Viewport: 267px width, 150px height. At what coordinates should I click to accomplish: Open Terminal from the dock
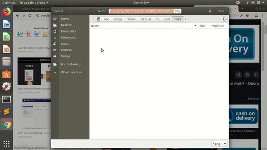point(7,99)
